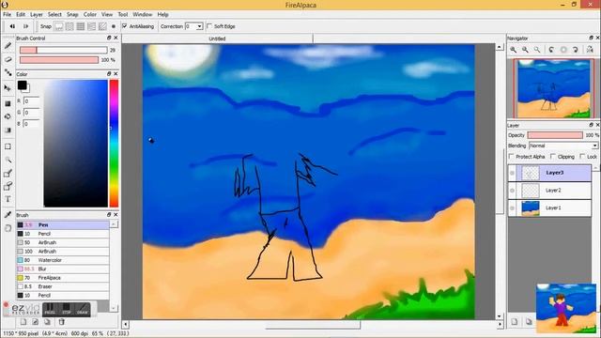Click the Redo arrow in toolbar
Image resolution: width=601 pixels, height=338 pixels.
[x=25, y=26]
